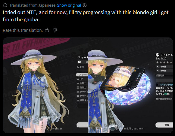The height and width of the screenshot is (136, 175).
Task: Click the five star rarity row
Action: (164, 62)
